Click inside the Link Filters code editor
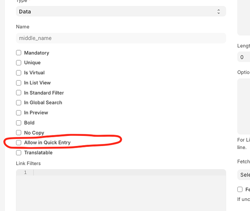 tap(121, 190)
